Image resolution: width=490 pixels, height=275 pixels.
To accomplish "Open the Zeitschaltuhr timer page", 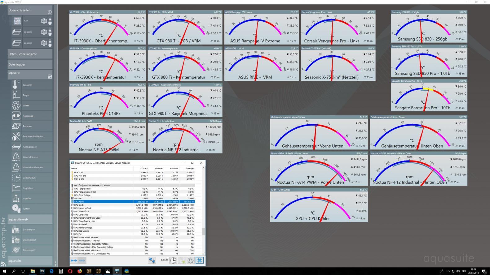I will 32,178.
